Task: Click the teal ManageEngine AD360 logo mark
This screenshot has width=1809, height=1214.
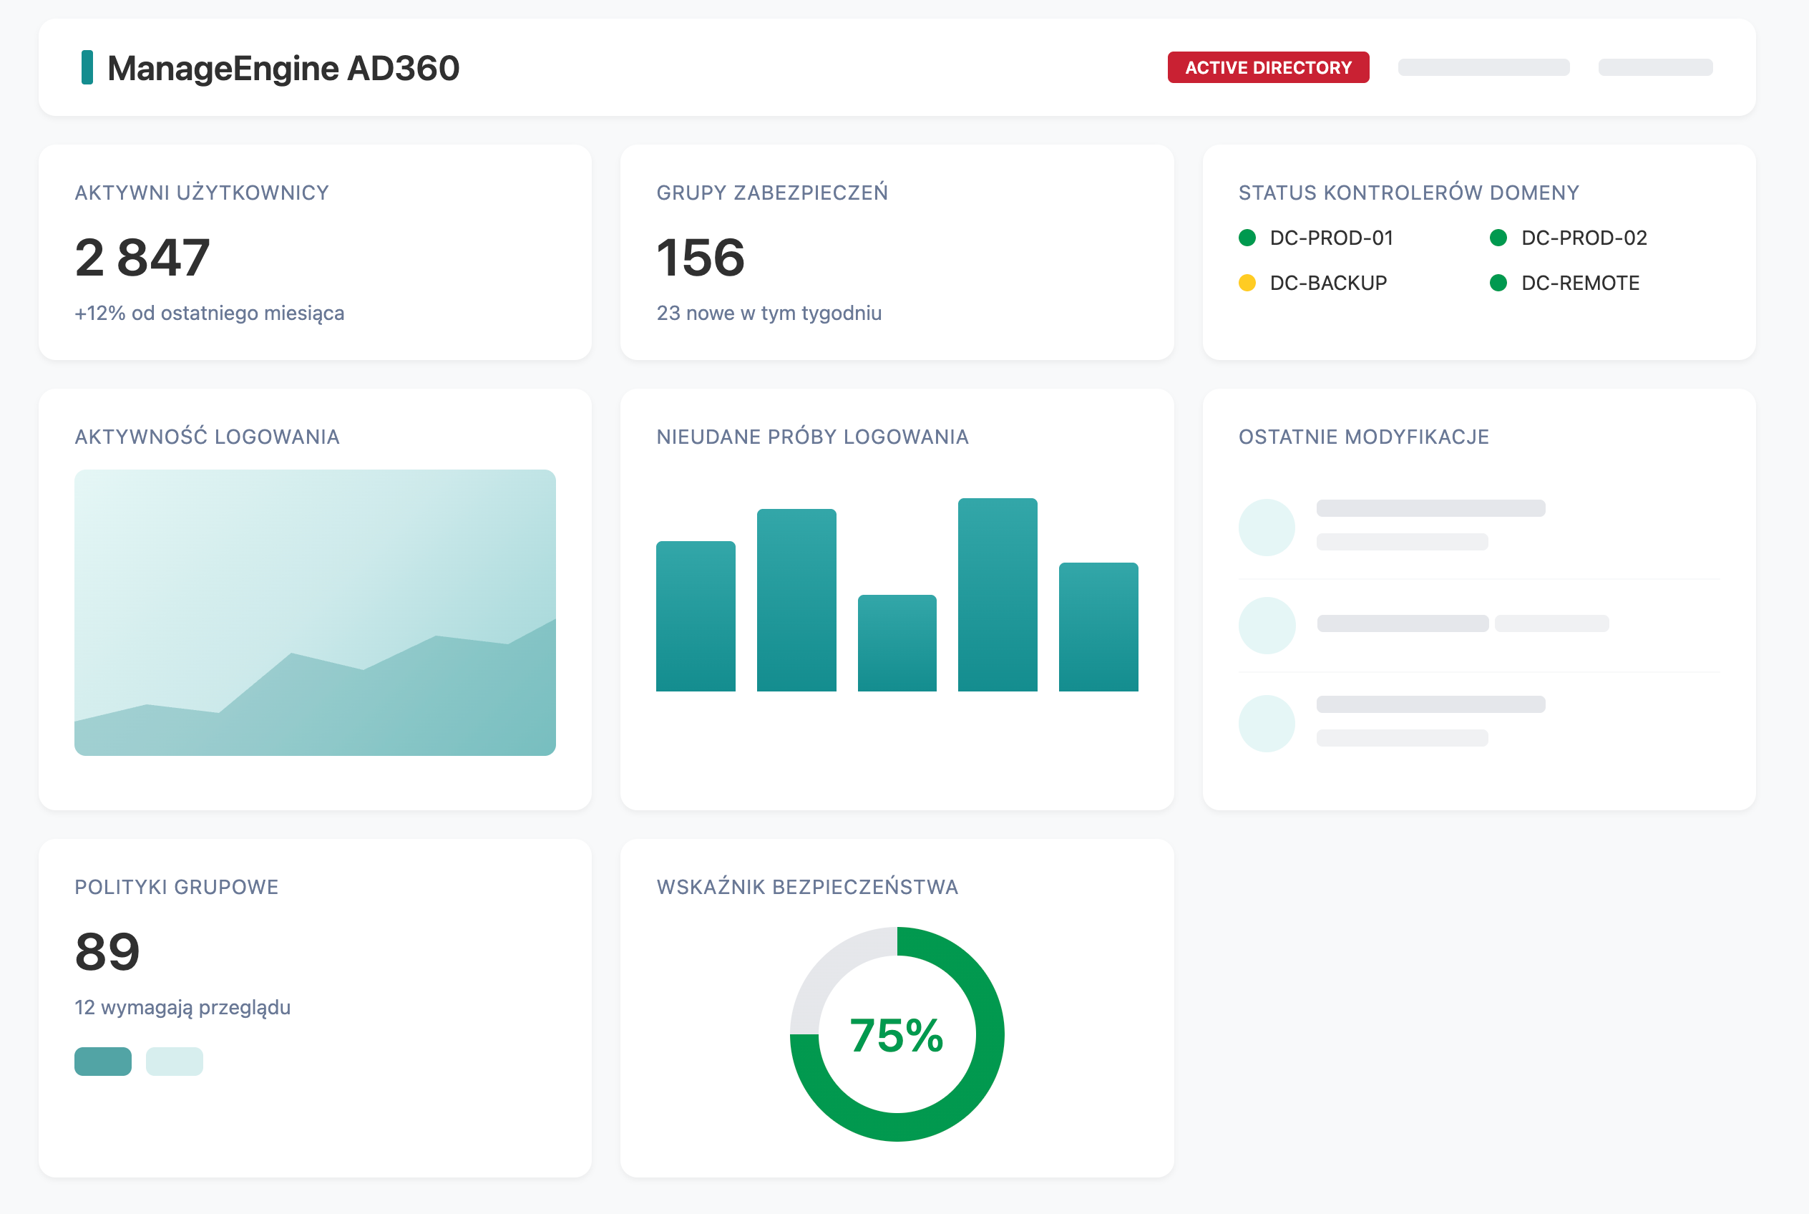Action: pos(87,67)
